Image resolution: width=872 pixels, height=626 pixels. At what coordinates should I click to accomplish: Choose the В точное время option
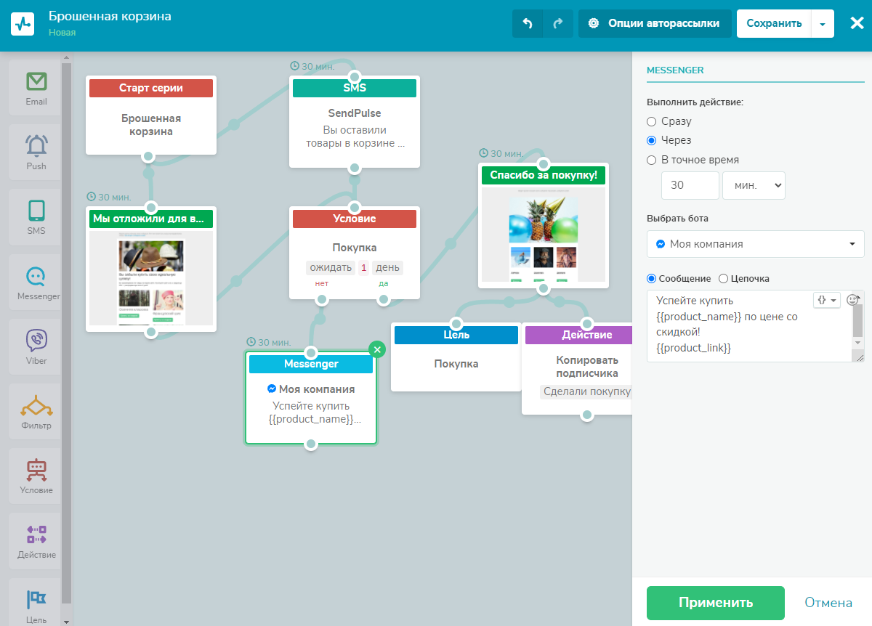point(652,160)
